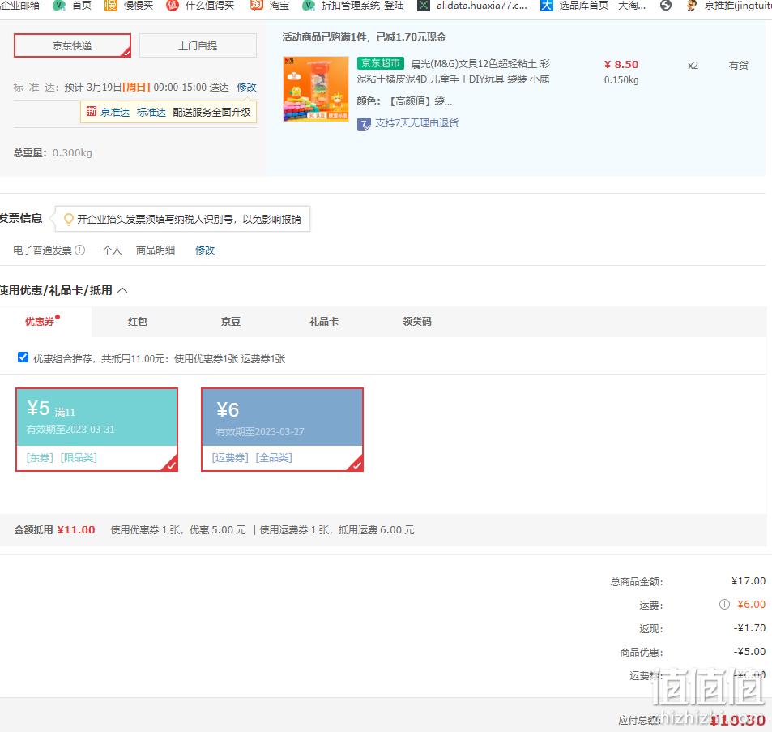
Task: Click info icon beside 电子普通发票
Action: (x=79, y=250)
